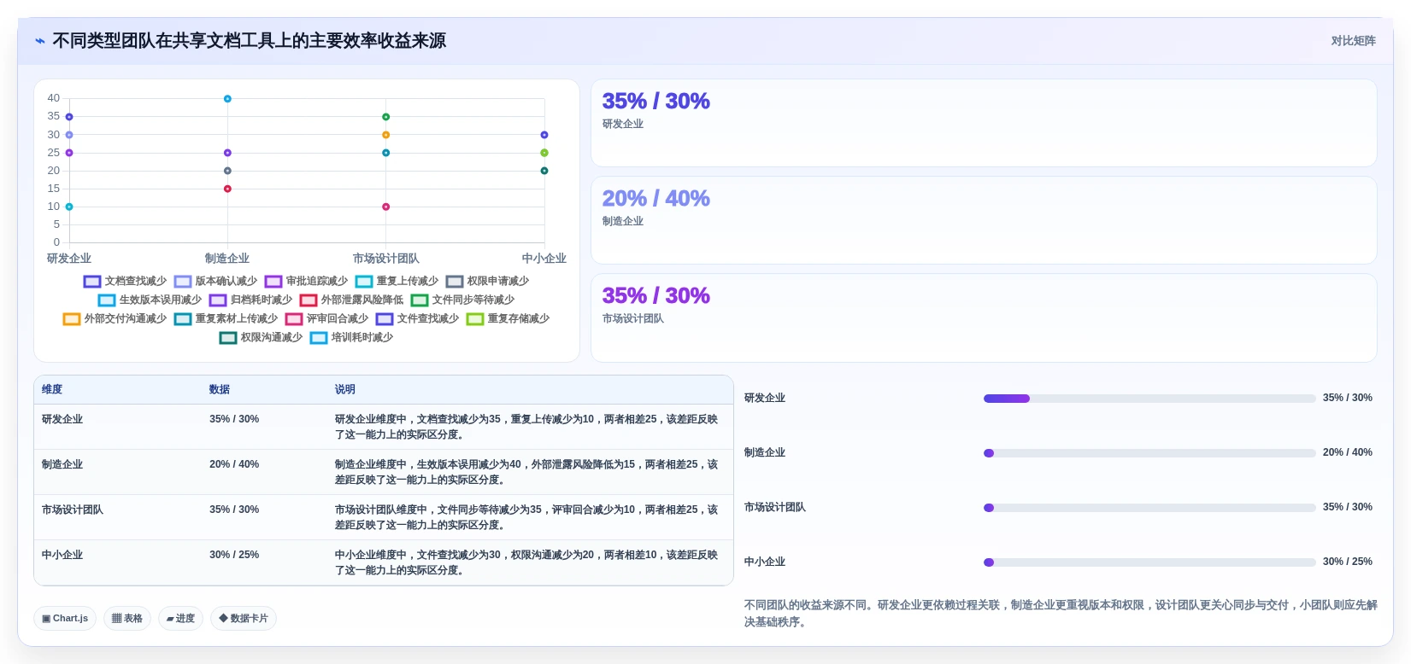Toggle the 归档耗时减少 legend series
This screenshot has height=664, width=1411.
[x=251, y=300]
